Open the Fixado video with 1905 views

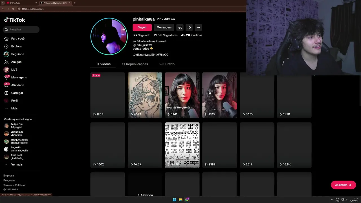[107, 95]
